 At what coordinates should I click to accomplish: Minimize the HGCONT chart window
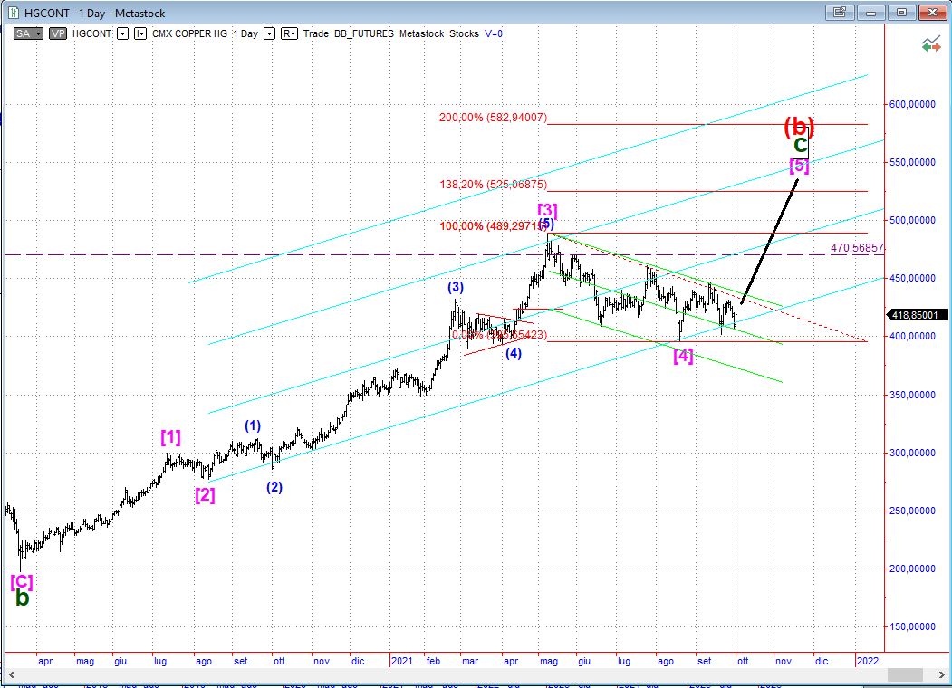point(870,12)
